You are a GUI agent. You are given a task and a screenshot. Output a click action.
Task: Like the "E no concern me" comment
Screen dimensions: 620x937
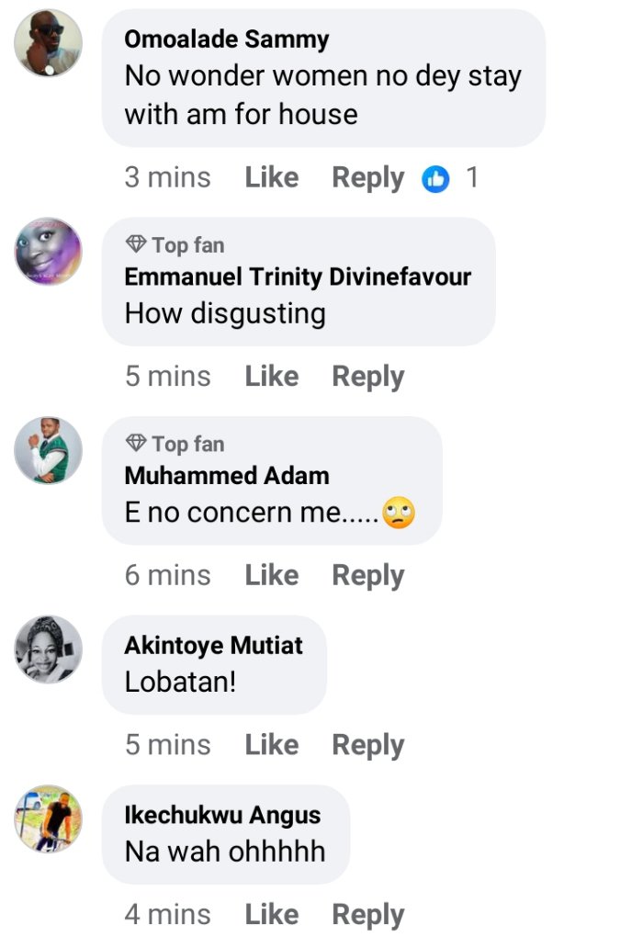tap(271, 575)
